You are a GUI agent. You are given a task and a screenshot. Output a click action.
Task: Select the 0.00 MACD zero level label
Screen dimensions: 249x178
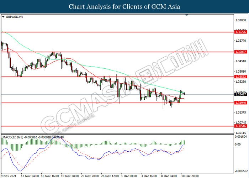(x=238, y=145)
